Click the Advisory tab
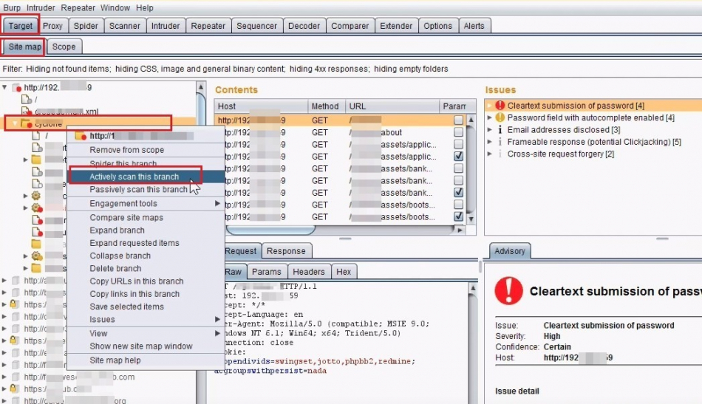This screenshot has width=702, height=404. point(509,251)
